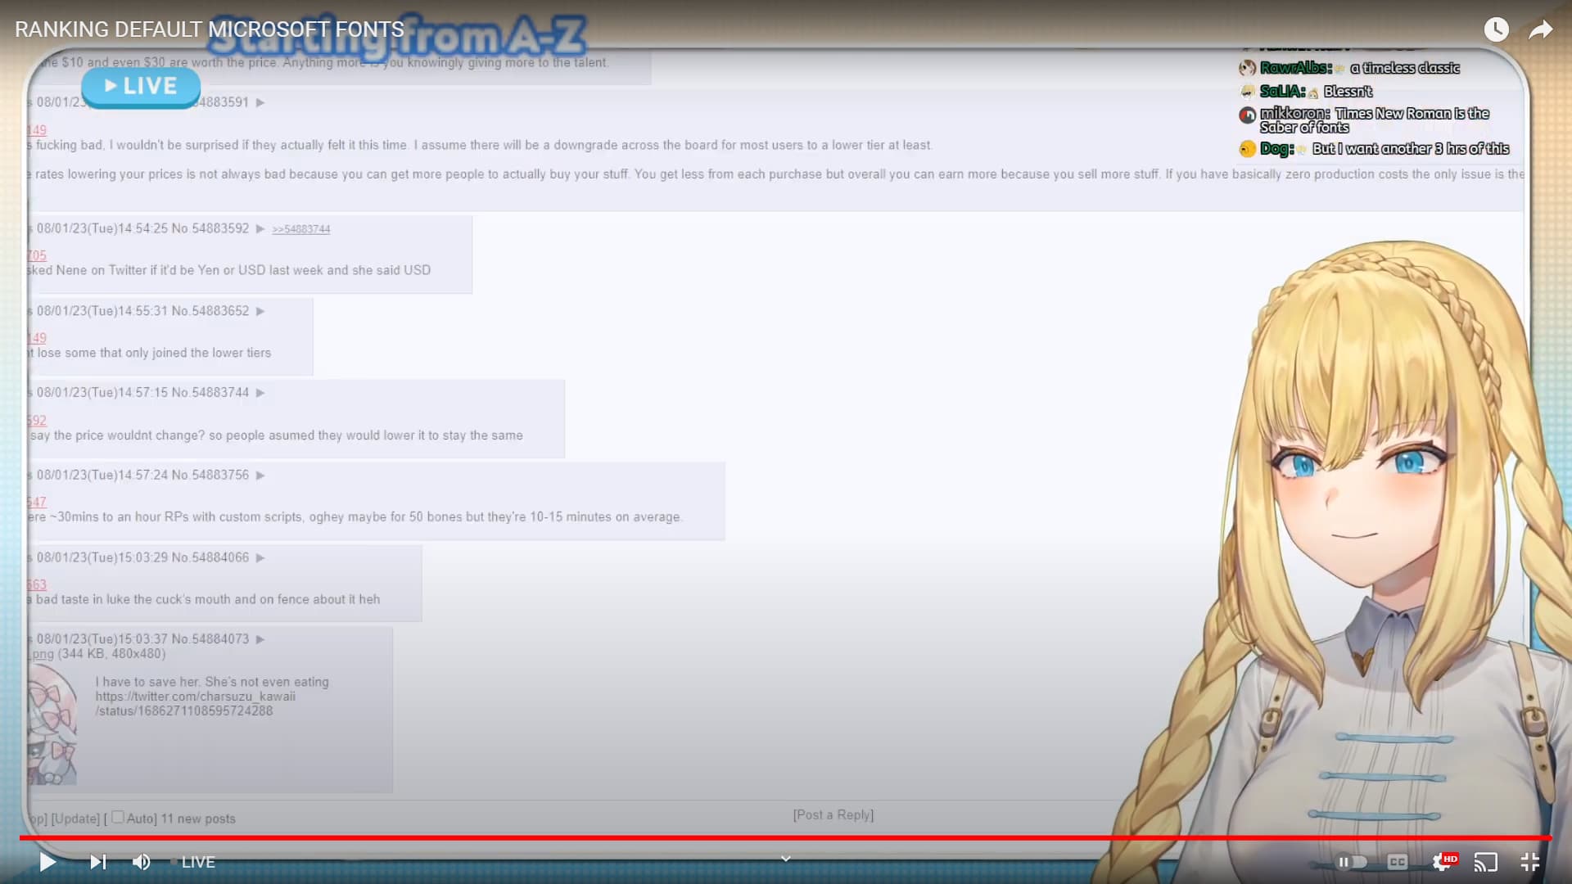Click the '11 new posts' status text
Image resolution: width=1572 pixels, height=884 pixels.
pyautogui.click(x=198, y=819)
